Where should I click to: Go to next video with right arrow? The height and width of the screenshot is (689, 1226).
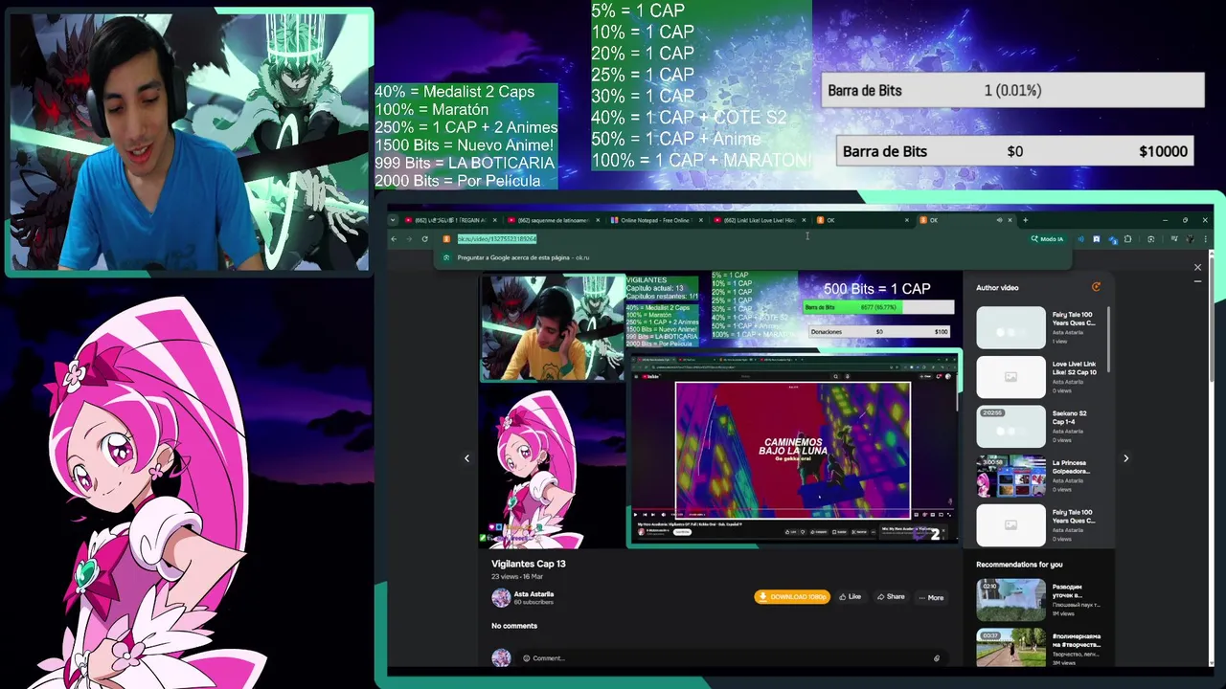pos(1125,458)
